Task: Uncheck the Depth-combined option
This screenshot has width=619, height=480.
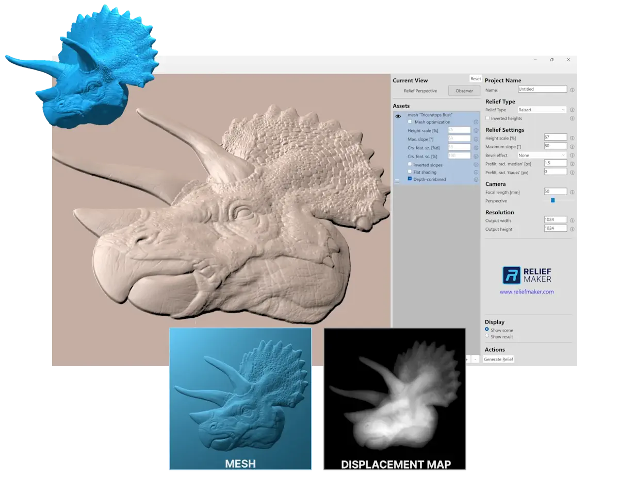Action: click(410, 179)
